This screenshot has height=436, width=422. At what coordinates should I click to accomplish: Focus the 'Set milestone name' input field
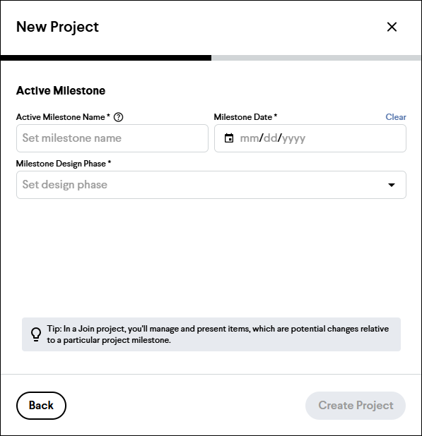point(112,138)
